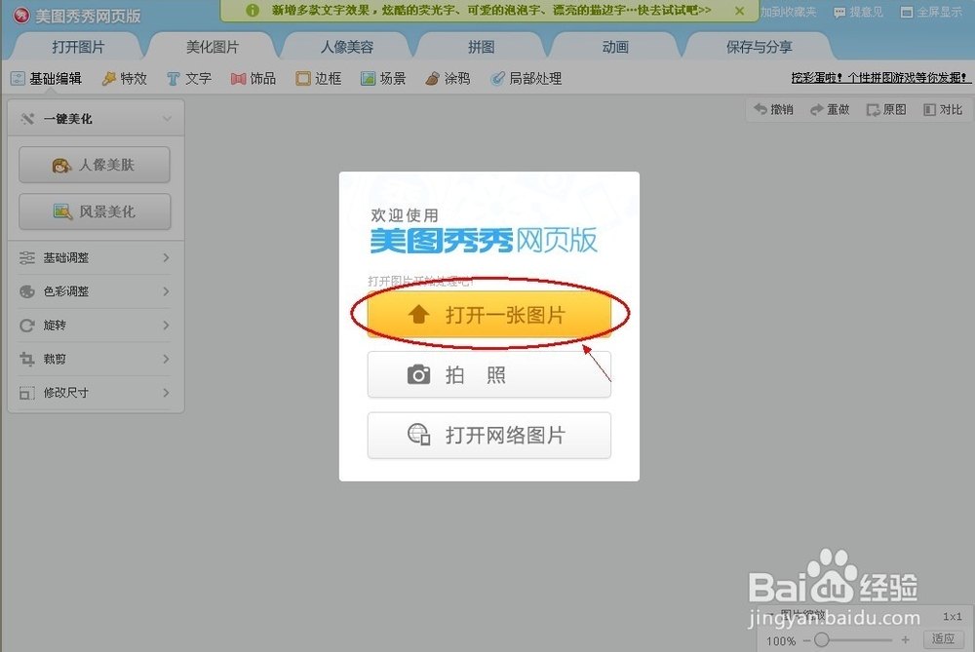Click the 打开一张图片 button

[489, 315]
